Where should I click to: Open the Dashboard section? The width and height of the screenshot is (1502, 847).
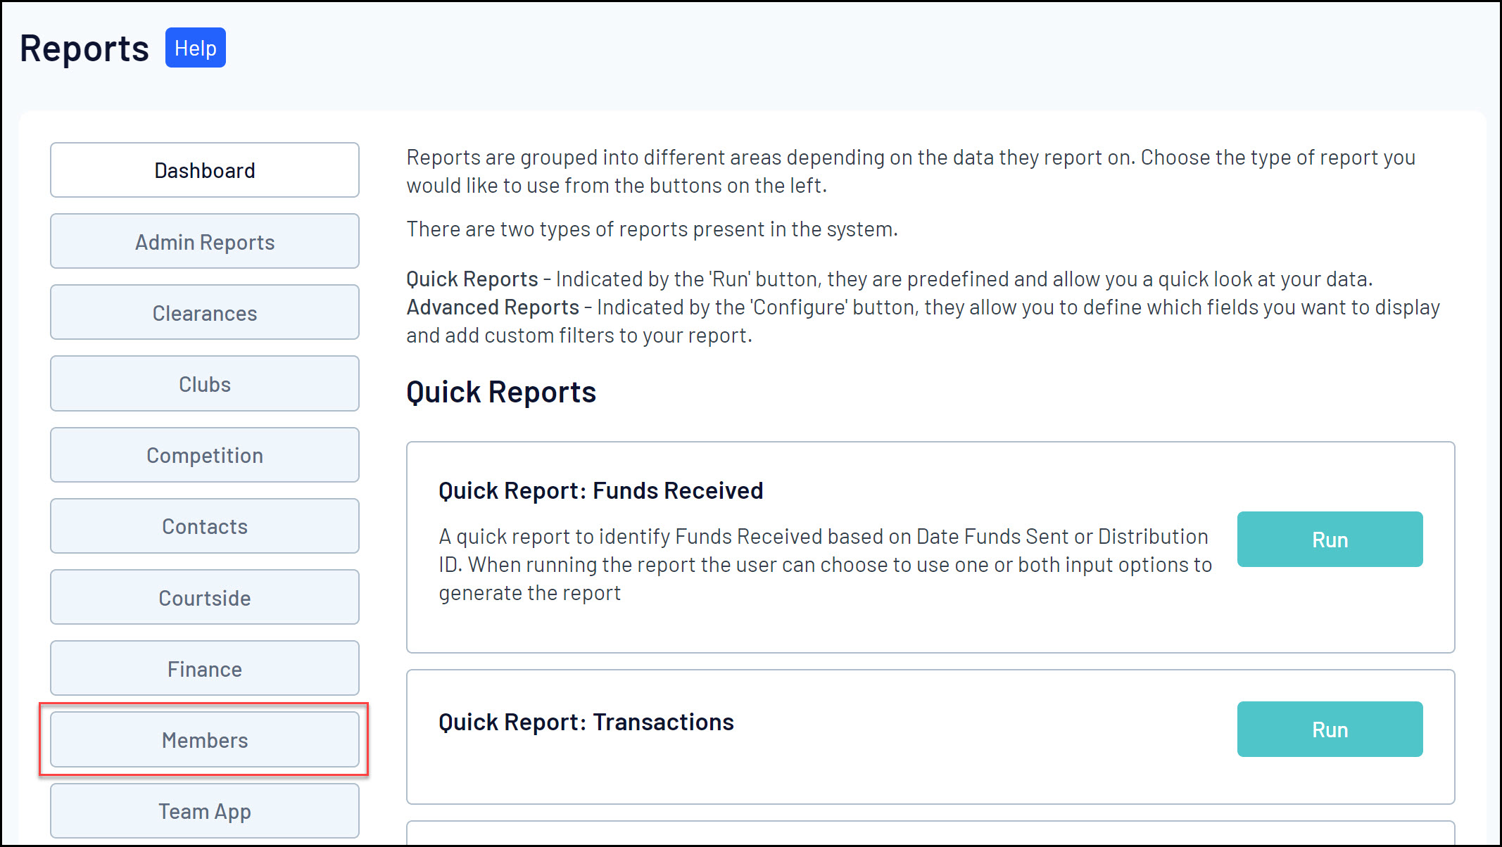(204, 170)
